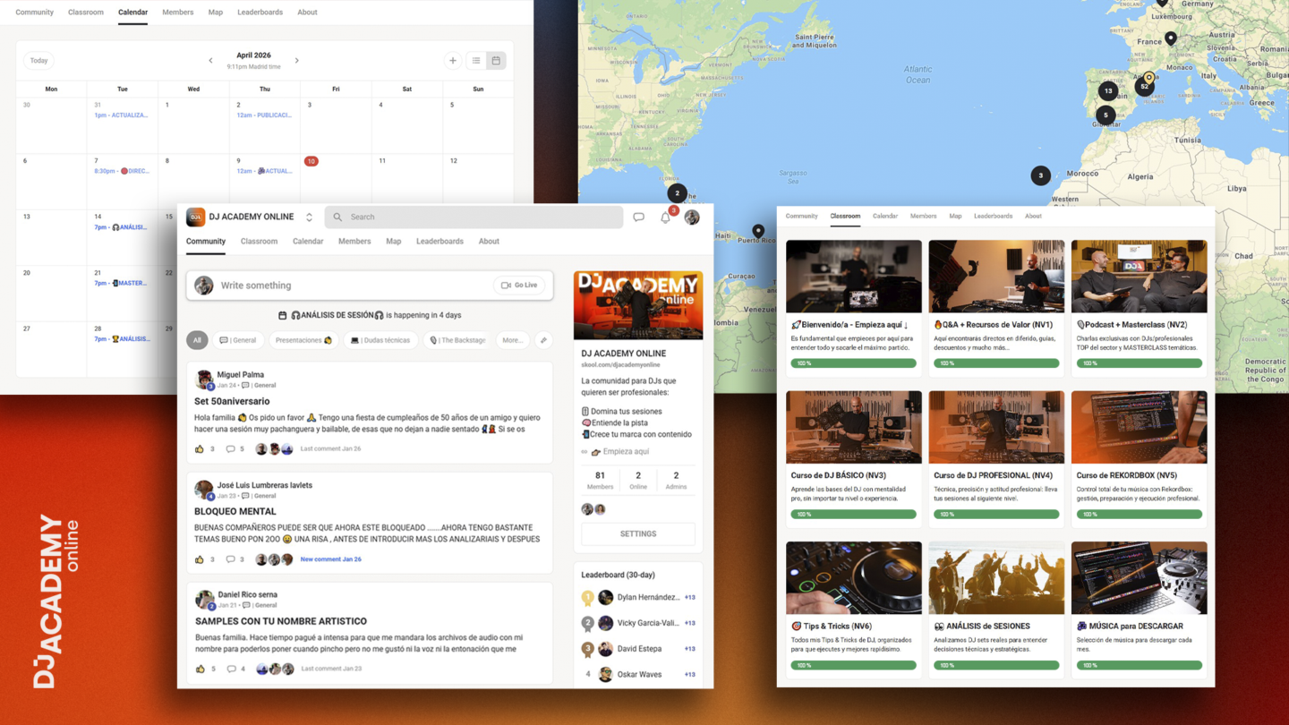Switch the calendar to list view
Viewport: 1289px width, 725px height.
[x=476, y=61]
